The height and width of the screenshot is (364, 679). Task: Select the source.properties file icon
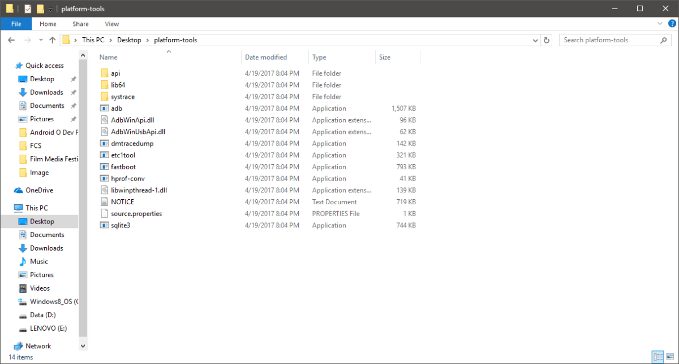click(x=104, y=214)
